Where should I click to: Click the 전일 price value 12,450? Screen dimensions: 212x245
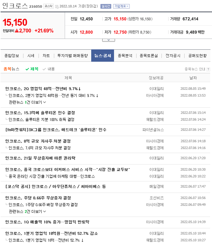[x=86, y=19]
